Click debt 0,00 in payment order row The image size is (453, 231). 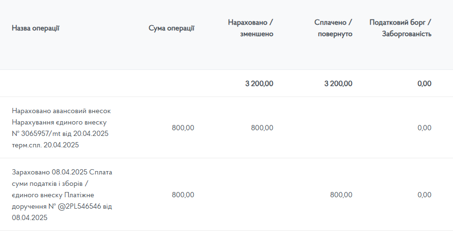(424, 195)
